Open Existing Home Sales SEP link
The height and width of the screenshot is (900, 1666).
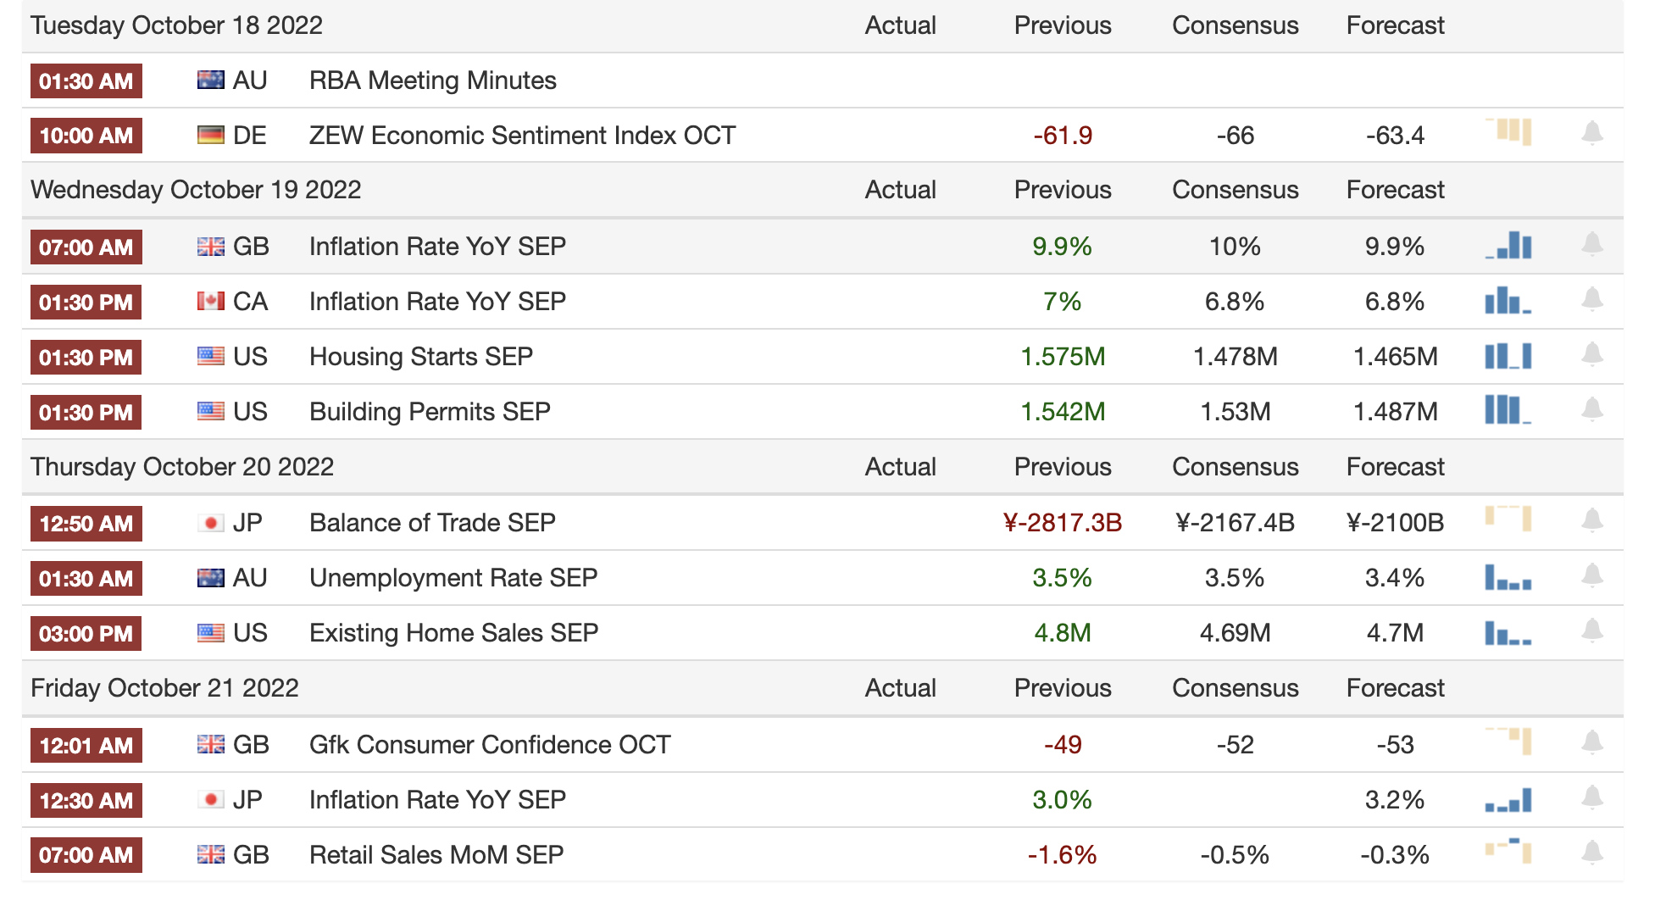[x=453, y=633]
